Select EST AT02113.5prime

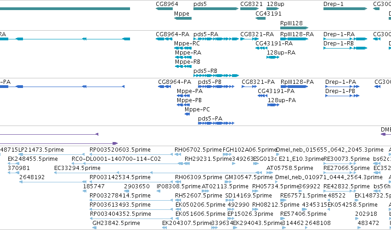225,186
